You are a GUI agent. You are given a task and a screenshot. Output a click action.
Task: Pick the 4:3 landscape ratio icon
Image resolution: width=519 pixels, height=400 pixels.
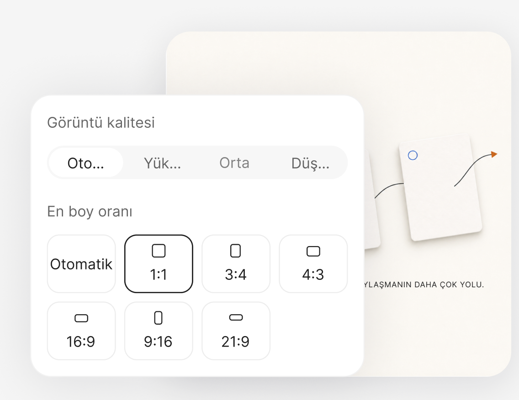313,252
